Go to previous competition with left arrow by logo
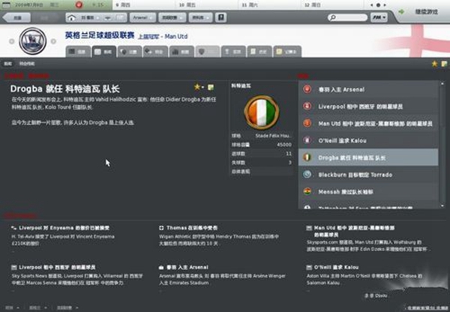 coord(12,41)
